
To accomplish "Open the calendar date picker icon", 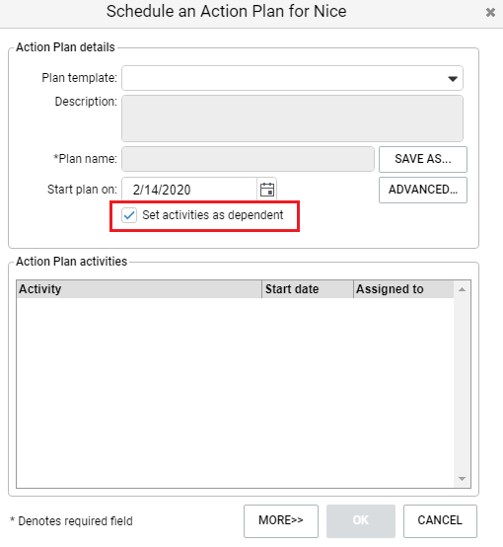I will pos(267,190).
